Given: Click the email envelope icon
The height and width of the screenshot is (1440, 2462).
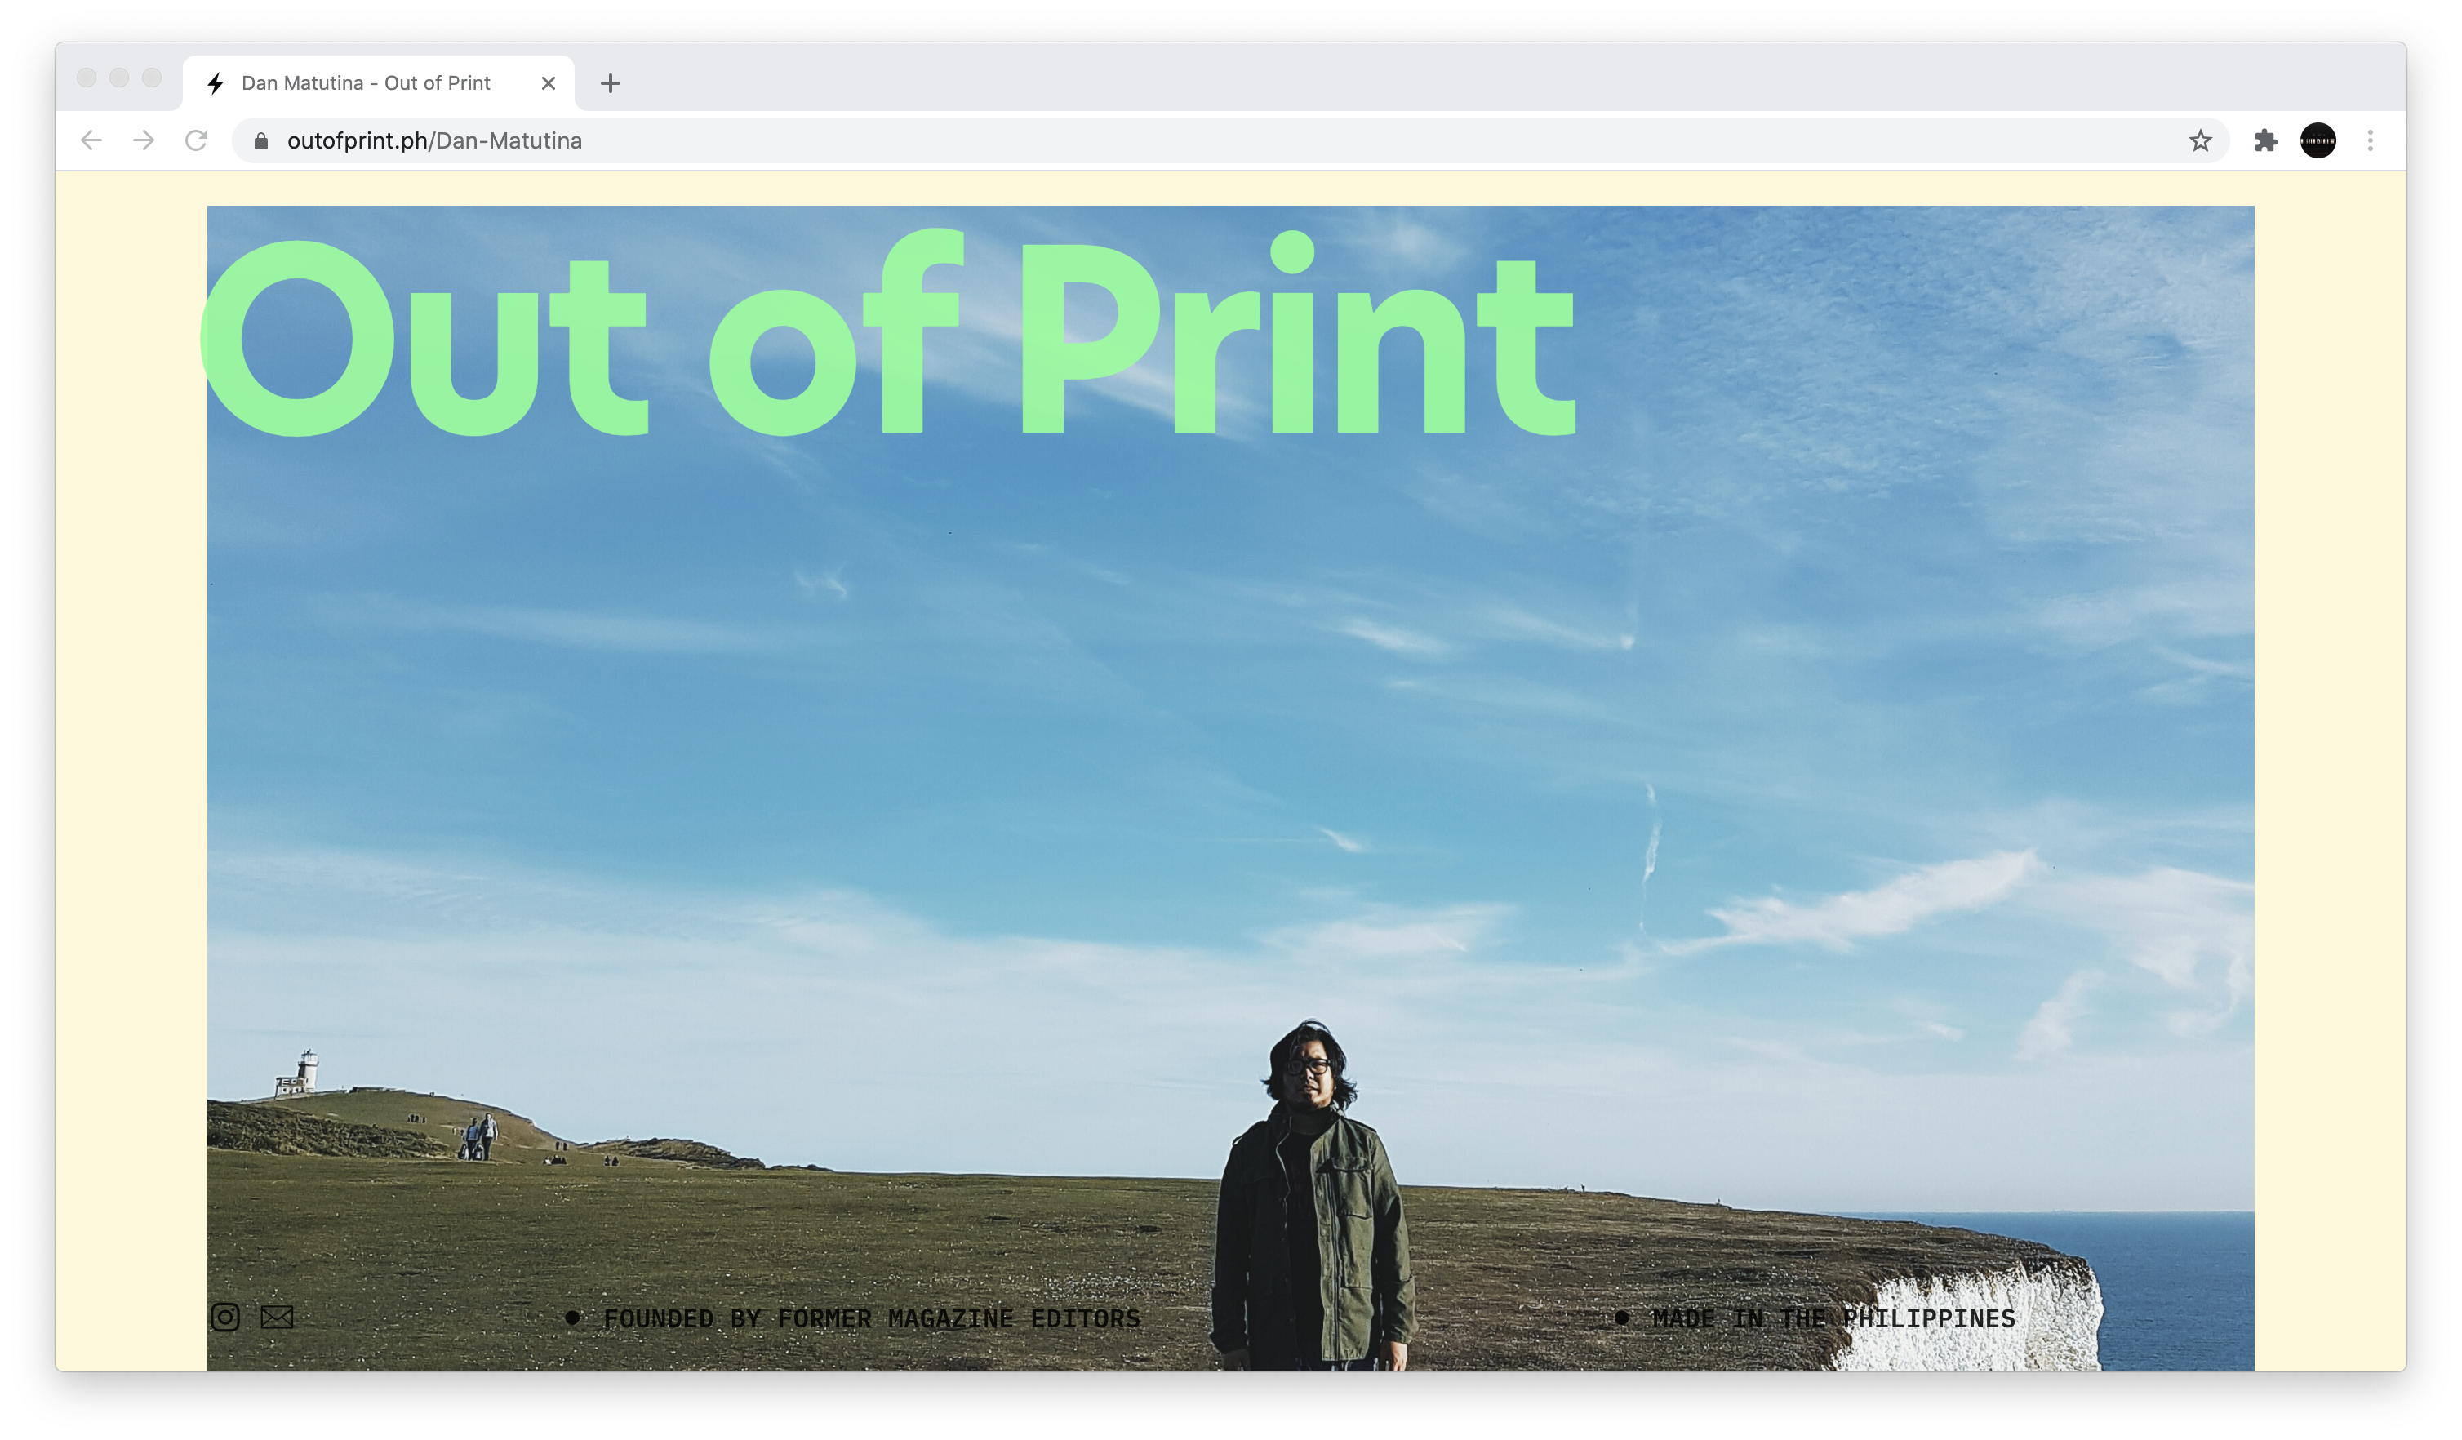Looking at the screenshot, I should (277, 1317).
